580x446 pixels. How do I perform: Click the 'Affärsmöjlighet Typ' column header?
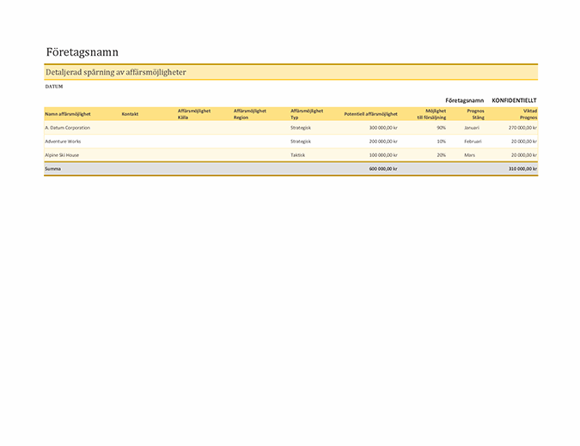(x=307, y=114)
